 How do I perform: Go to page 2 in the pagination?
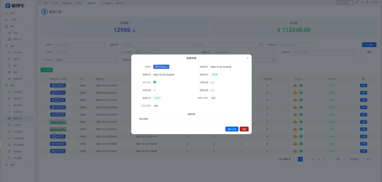[306, 159]
